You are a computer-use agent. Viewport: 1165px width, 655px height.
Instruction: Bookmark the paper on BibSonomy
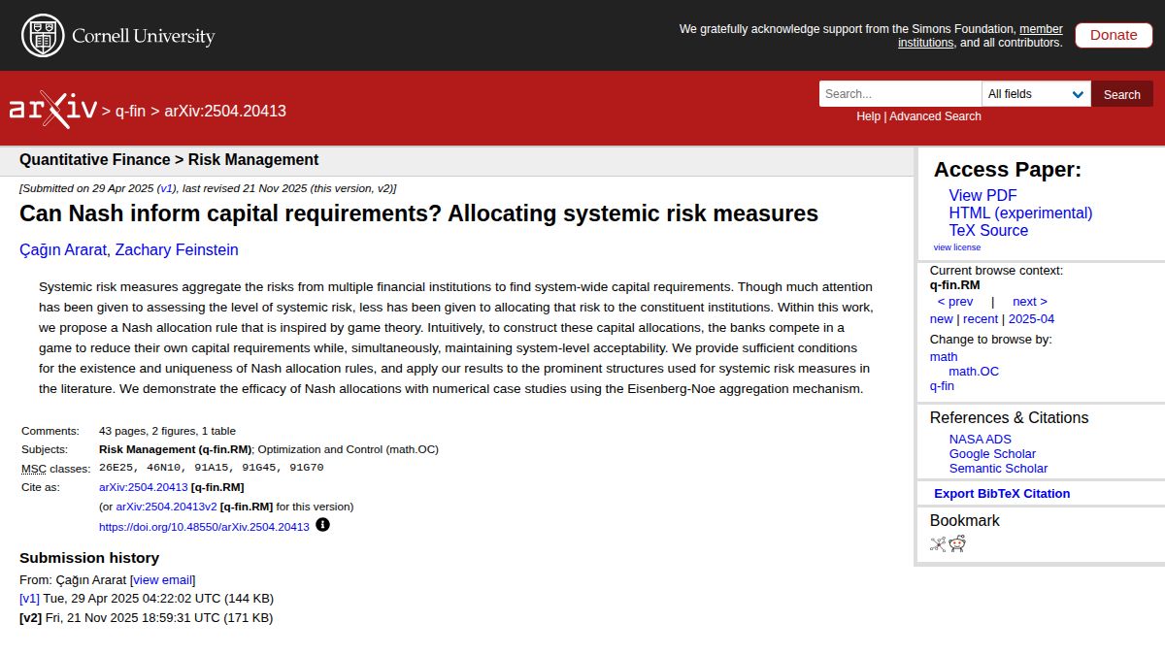click(x=936, y=543)
